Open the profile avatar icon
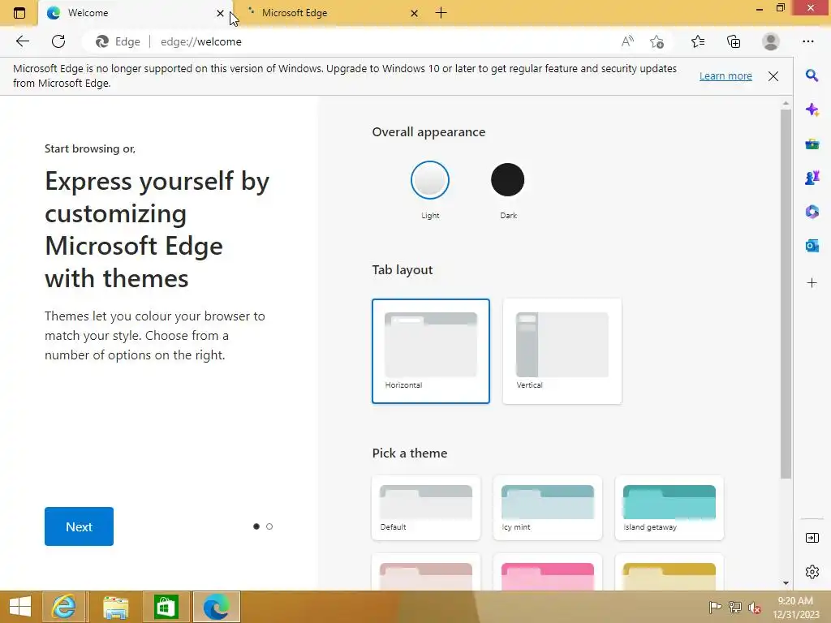831x623 pixels. [x=771, y=41]
